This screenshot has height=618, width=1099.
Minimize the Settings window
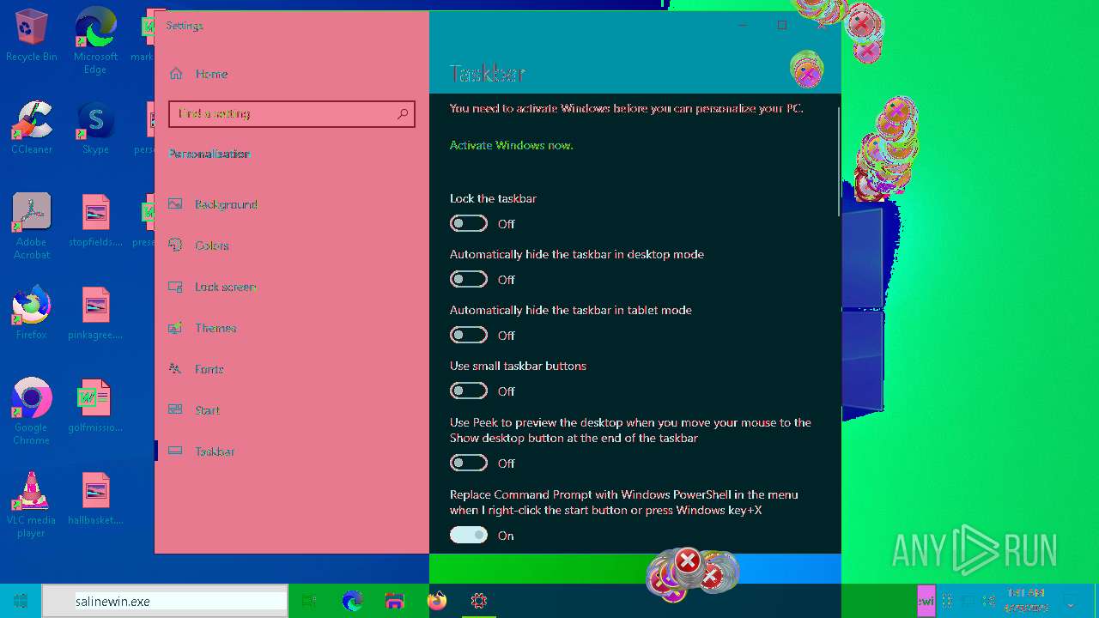[743, 26]
